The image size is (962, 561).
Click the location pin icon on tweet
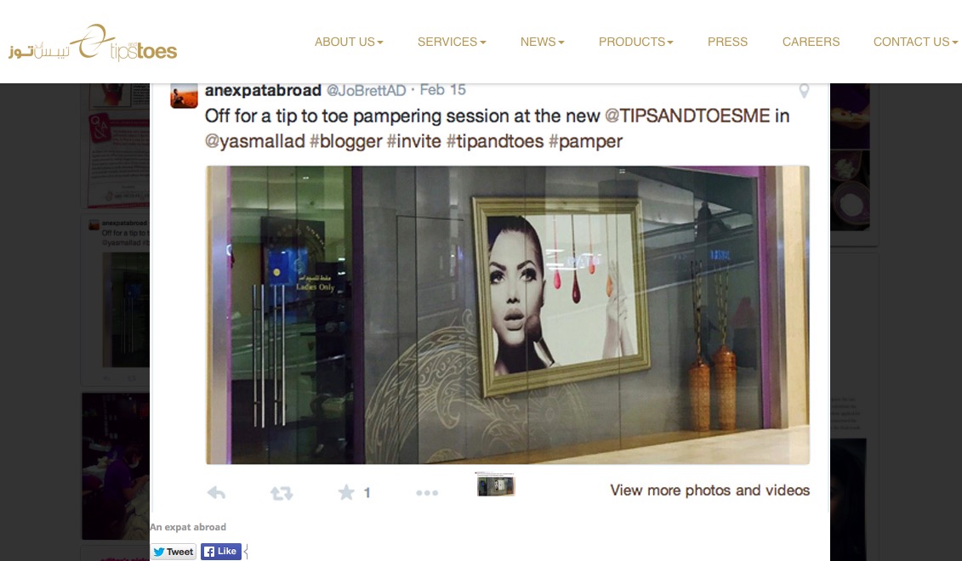pyautogui.click(x=804, y=91)
